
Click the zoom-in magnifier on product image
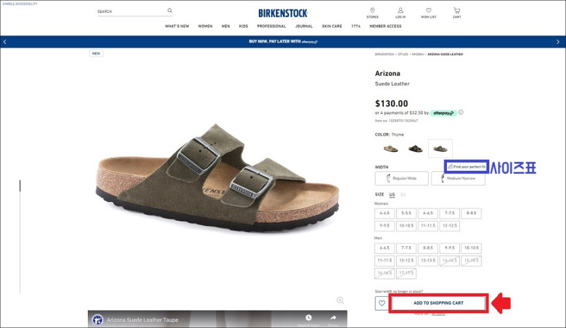pyautogui.click(x=340, y=300)
